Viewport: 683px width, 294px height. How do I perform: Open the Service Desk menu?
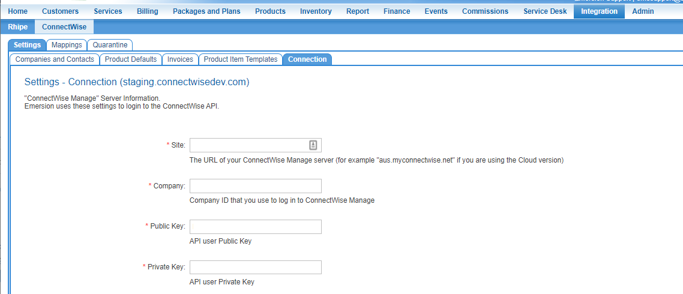[x=545, y=11]
